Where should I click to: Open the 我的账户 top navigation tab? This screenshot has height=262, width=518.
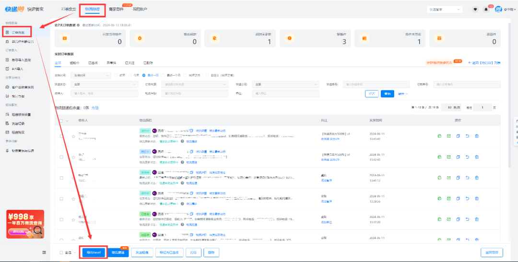click(140, 9)
